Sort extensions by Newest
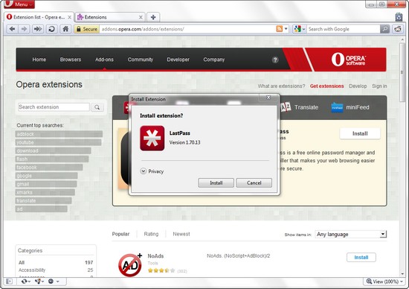Viewport: 409px width, 289px height. tap(181, 234)
